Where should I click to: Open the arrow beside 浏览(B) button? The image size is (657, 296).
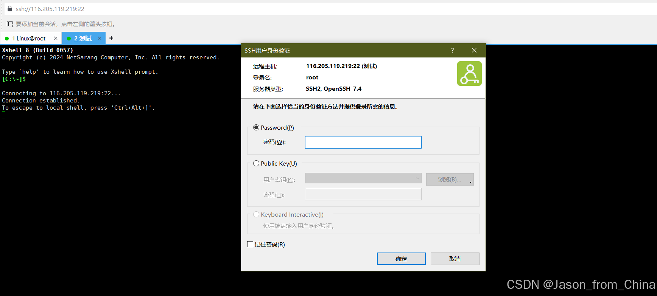click(471, 182)
